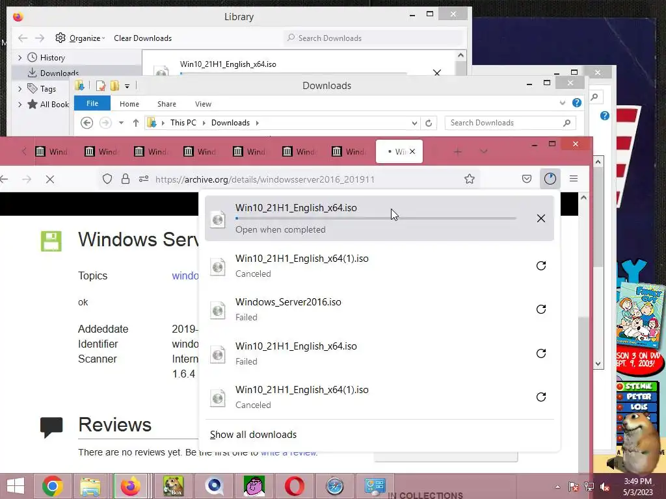
Task: Click New Folder icon in Explorer quick access toolbar
Action: (114, 86)
